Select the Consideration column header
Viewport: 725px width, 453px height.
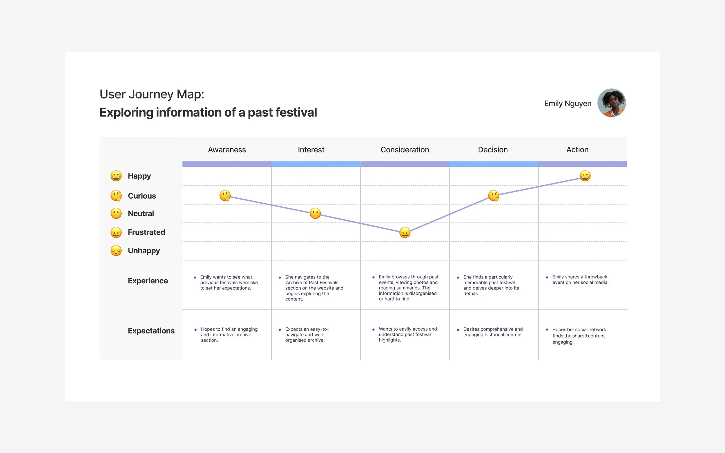(x=405, y=150)
